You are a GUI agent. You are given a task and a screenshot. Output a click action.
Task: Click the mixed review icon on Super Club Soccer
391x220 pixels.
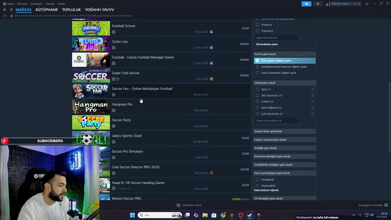pos(211,79)
